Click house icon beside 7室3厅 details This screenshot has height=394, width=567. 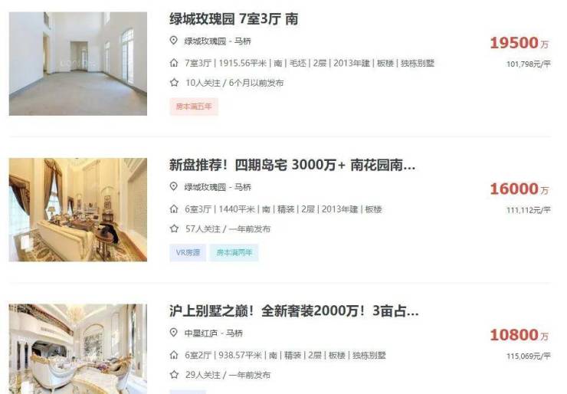(x=174, y=63)
